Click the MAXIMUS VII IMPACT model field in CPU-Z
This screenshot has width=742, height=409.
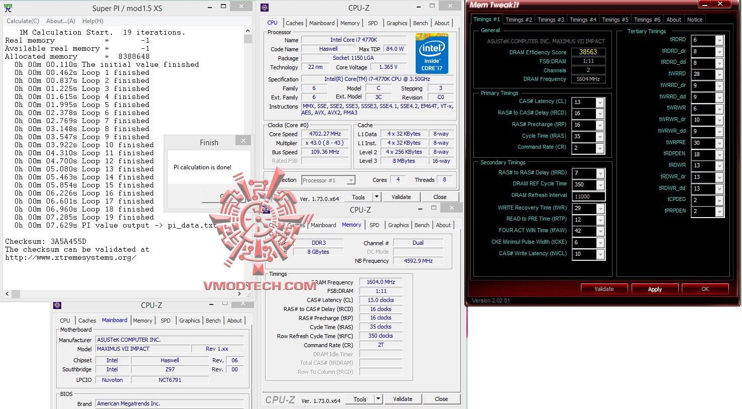click(144, 349)
